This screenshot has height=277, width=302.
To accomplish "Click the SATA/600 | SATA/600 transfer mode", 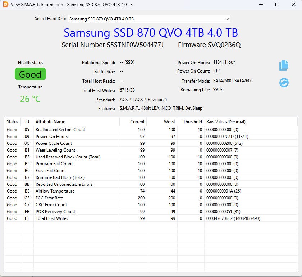I will 233,80.
